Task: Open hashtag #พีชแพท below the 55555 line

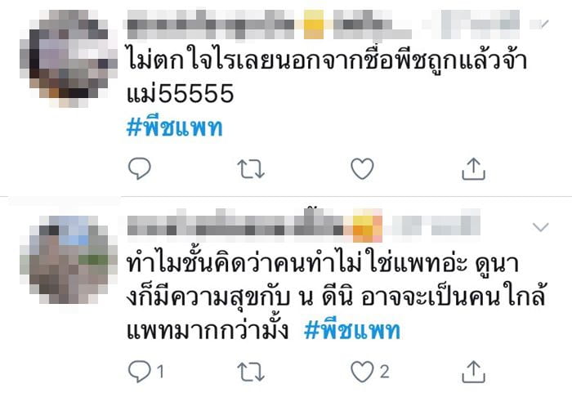Action: pyautogui.click(x=174, y=128)
